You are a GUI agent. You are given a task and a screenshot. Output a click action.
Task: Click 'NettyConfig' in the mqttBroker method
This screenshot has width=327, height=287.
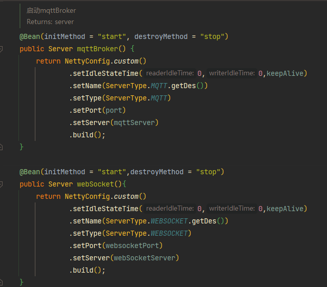pos(87,61)
